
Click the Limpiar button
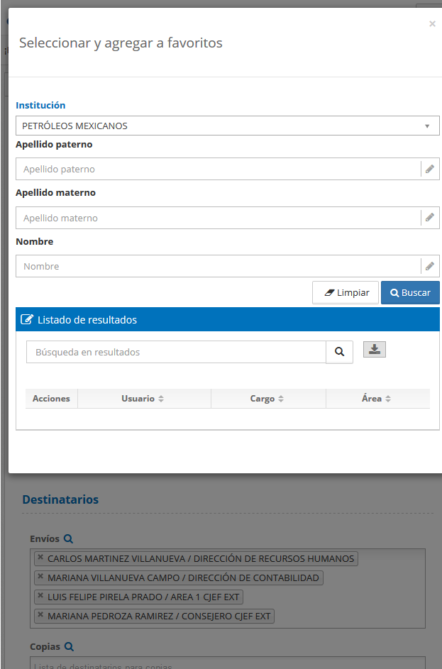coord(345,293)
